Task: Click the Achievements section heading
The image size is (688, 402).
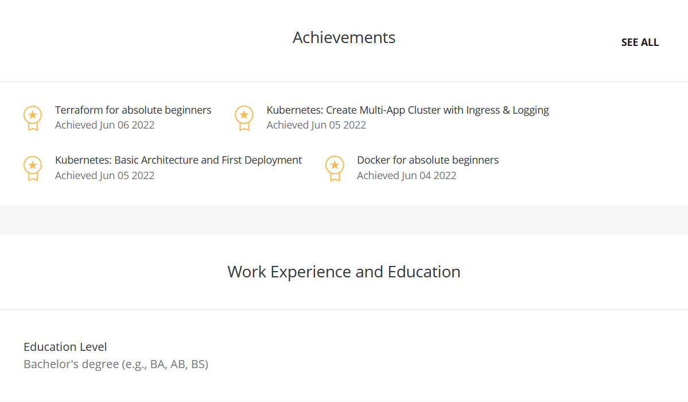Action: coord(344,37)
